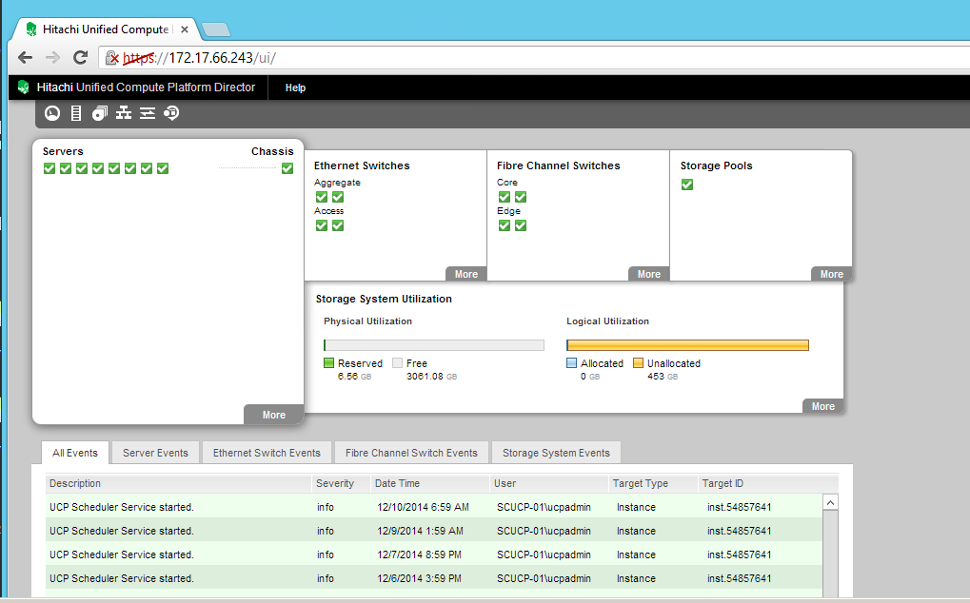Sort events by the Description column header
The width and height of the screenshot is (970, 603).
(178, 483)
